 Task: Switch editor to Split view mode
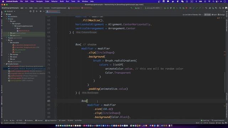tap(214, 15)
